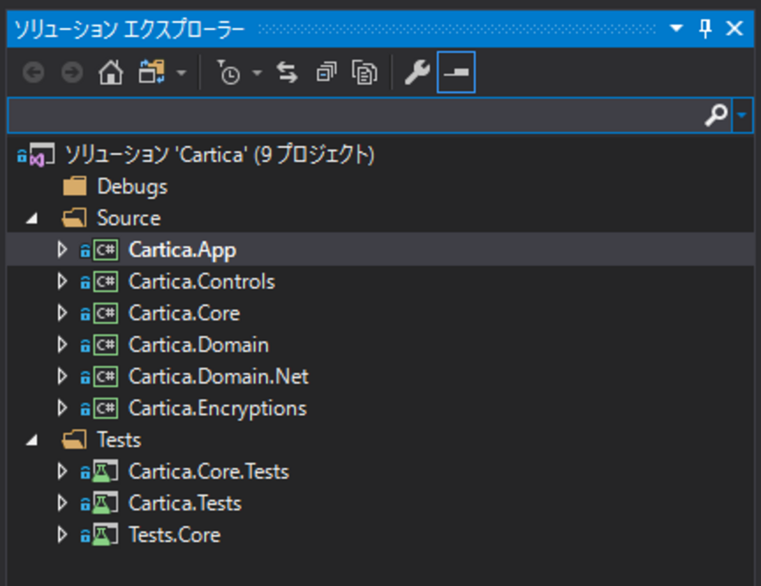The width and height of the screenshot is (761, 586).
Task: Collapse the Source solution folder
Action: pyautogui.click(x=32, y=219)
